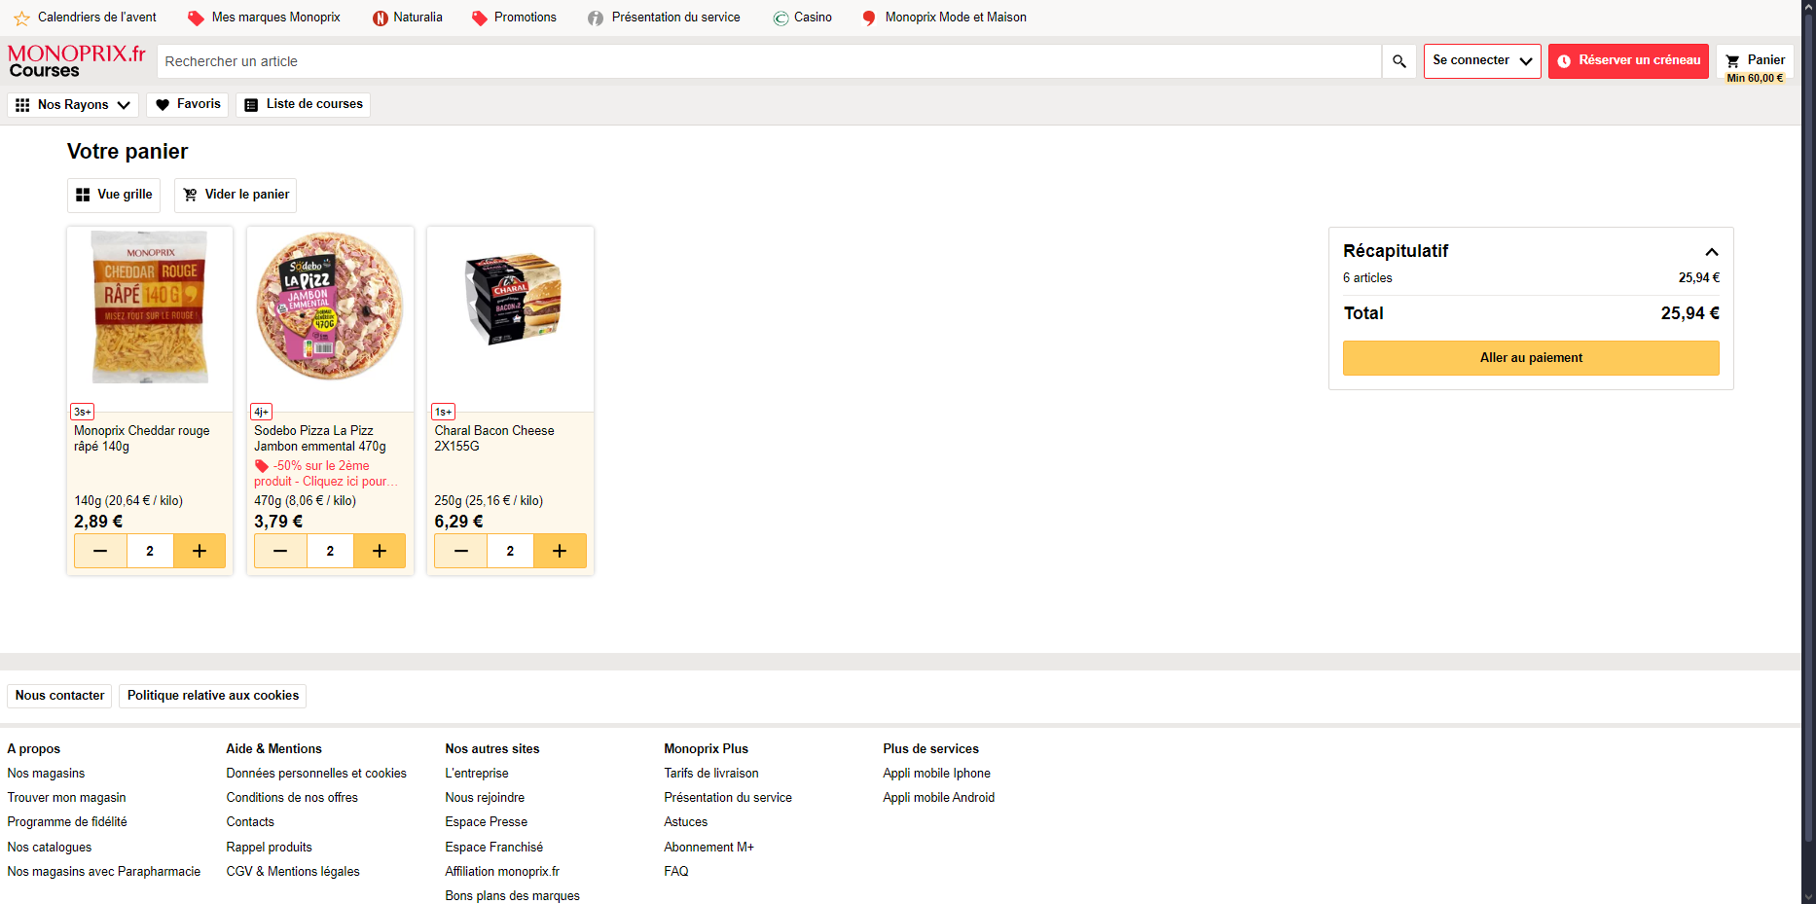Viewport: 1816px width, 904px height.
Task: Open Monoprix Mode et Maison
Action: tap(945, 18)
